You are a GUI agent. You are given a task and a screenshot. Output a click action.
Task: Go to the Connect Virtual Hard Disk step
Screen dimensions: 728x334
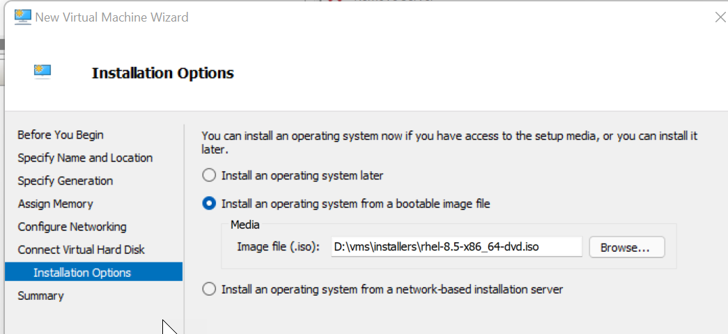(x=81, y=250)
